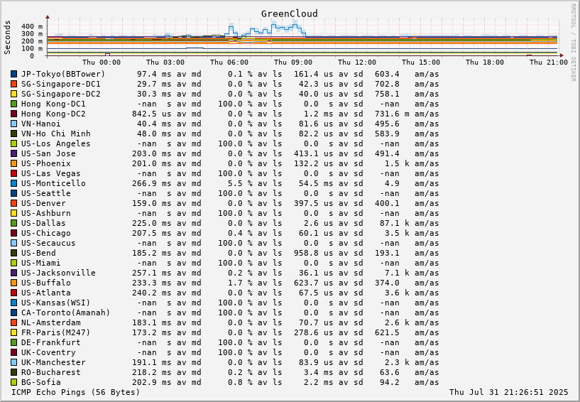Click the US-Phoenix legend color swatch
This screenshot has height=402, width=580.
14,163
